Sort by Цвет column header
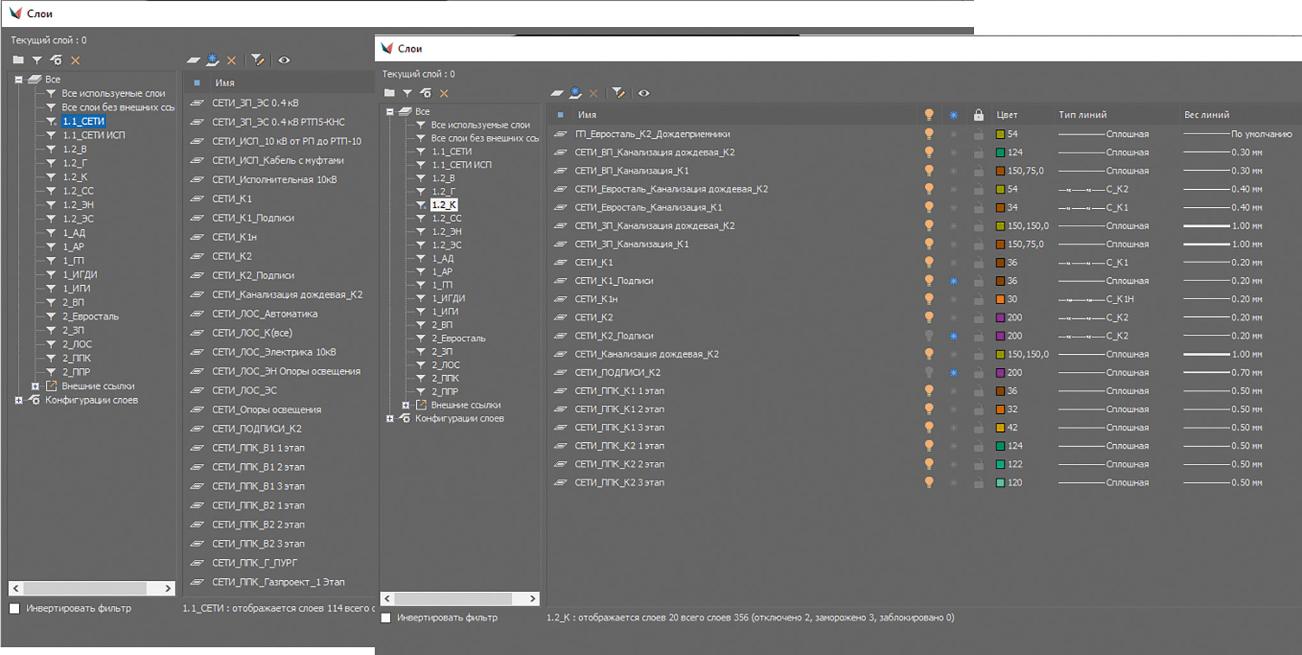The width and height of the screenshot is (1302, 655). tap(1007, 115)
